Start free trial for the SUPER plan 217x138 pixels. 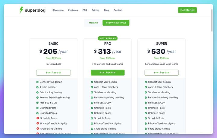tap(162, 73)
